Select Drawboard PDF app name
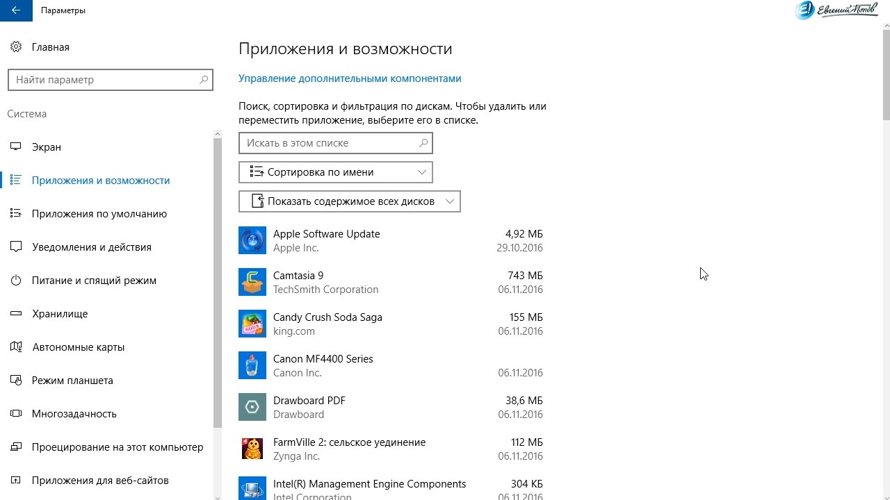Image resolution: width=890 pixels, height=500 pixels. [309, 401]
